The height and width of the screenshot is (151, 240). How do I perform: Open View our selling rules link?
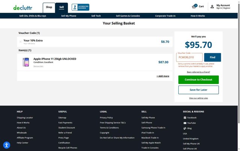(198, 98)
